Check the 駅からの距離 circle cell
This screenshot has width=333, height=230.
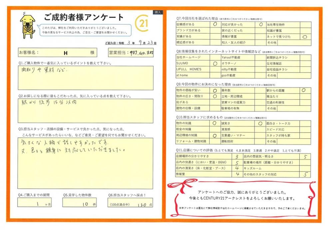pos(304,90)
